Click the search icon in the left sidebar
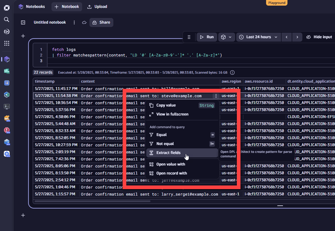The image size is (335, 231). tap(6, 19)
